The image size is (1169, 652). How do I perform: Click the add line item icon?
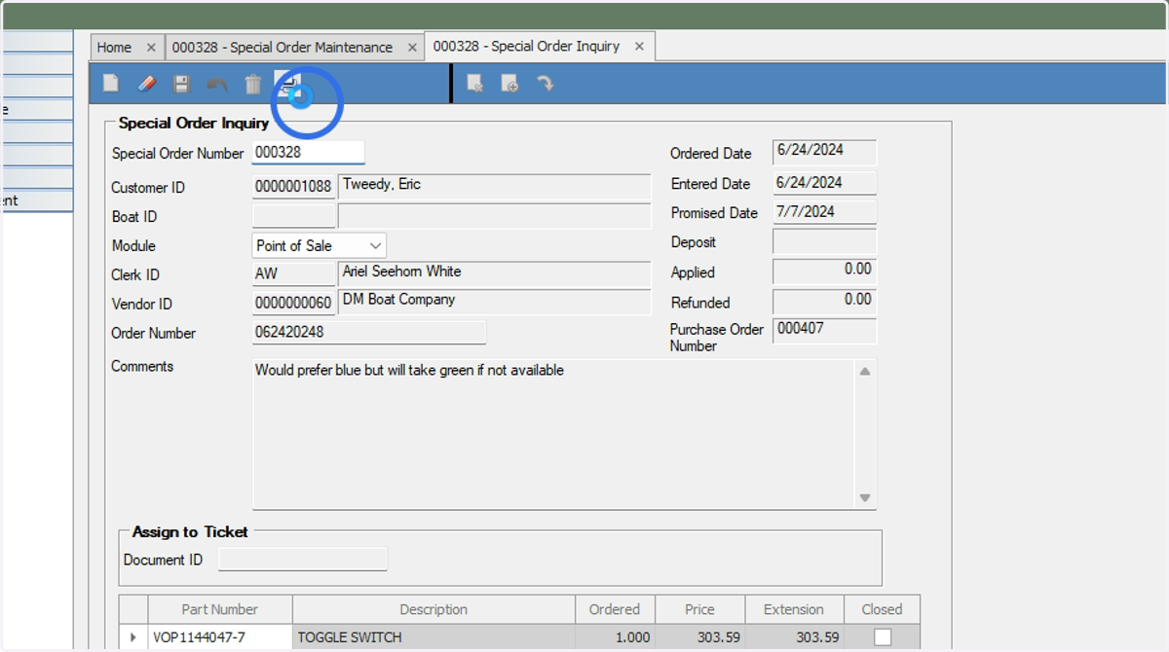509,84
